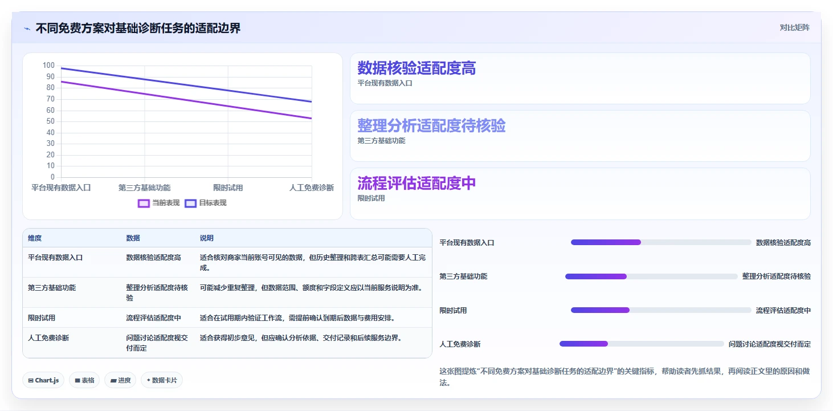This screenshot has height=411, width=833.
Task: Click the icon in the 进度 tag
Action: (x=113, y=380)
